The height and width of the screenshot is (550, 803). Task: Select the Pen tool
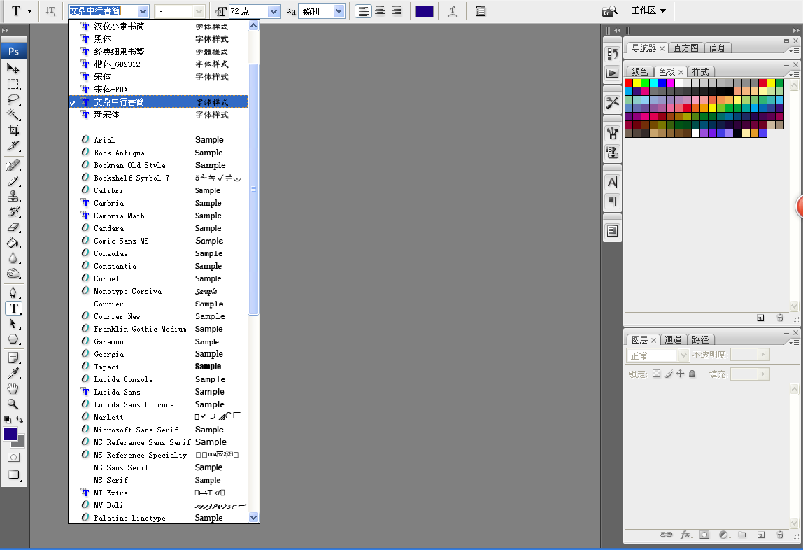tap(13, 292)
